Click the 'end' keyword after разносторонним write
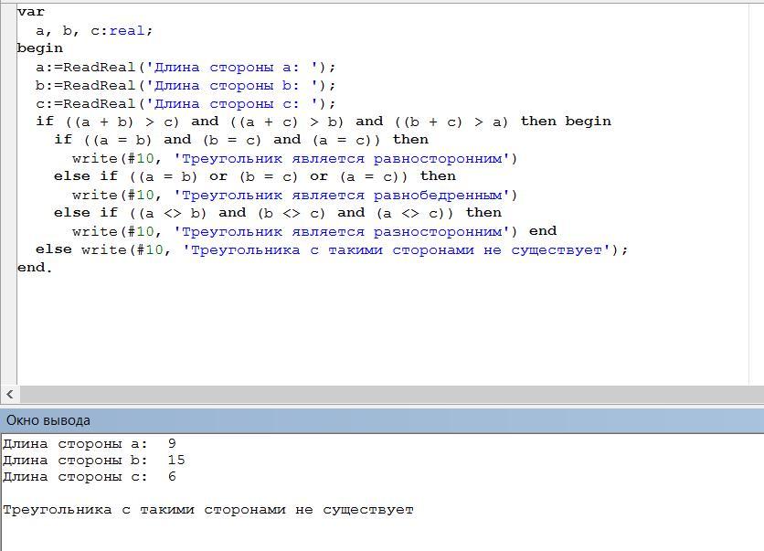 pyautogui.click(x=543, y=231)
